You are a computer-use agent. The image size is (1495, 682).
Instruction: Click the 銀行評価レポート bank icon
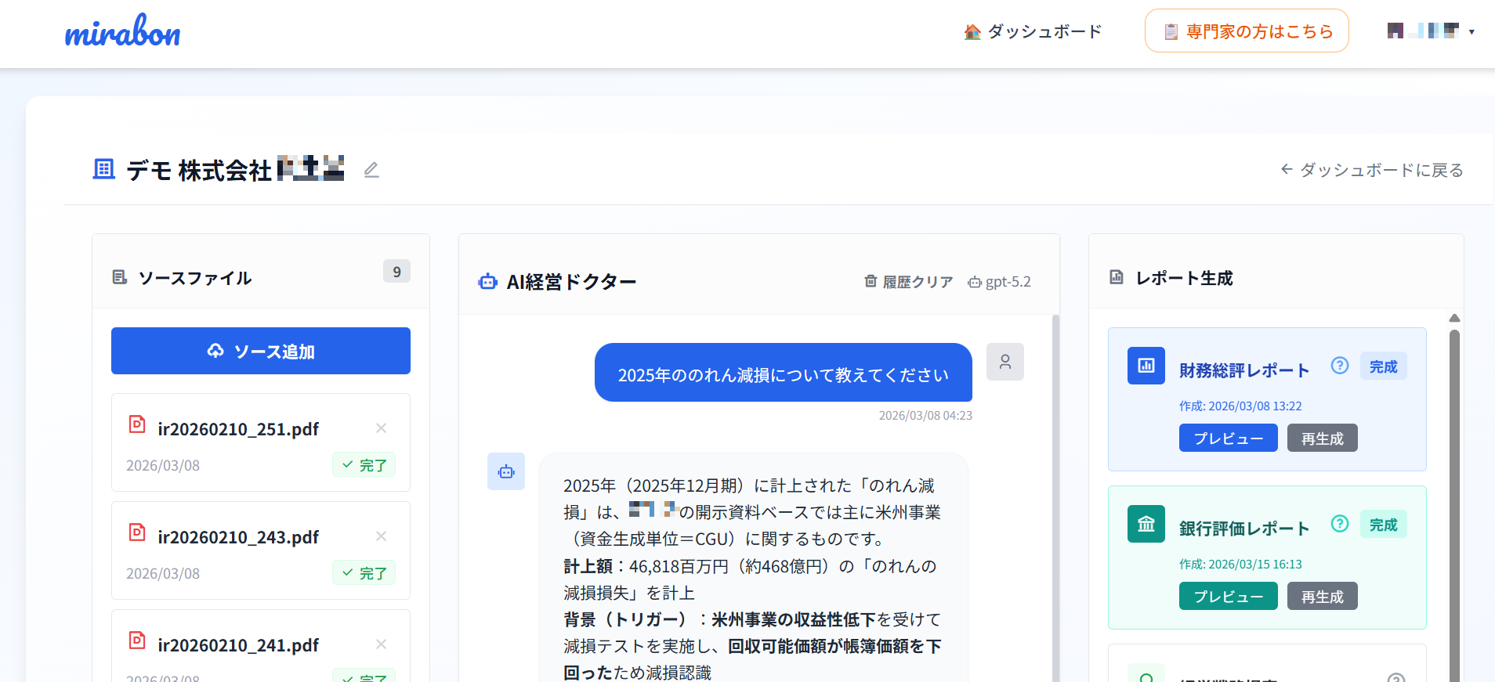[x=1146, y=524]
